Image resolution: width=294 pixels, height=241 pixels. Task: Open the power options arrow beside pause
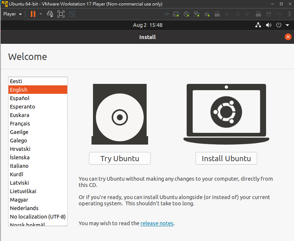pos(41,14)
